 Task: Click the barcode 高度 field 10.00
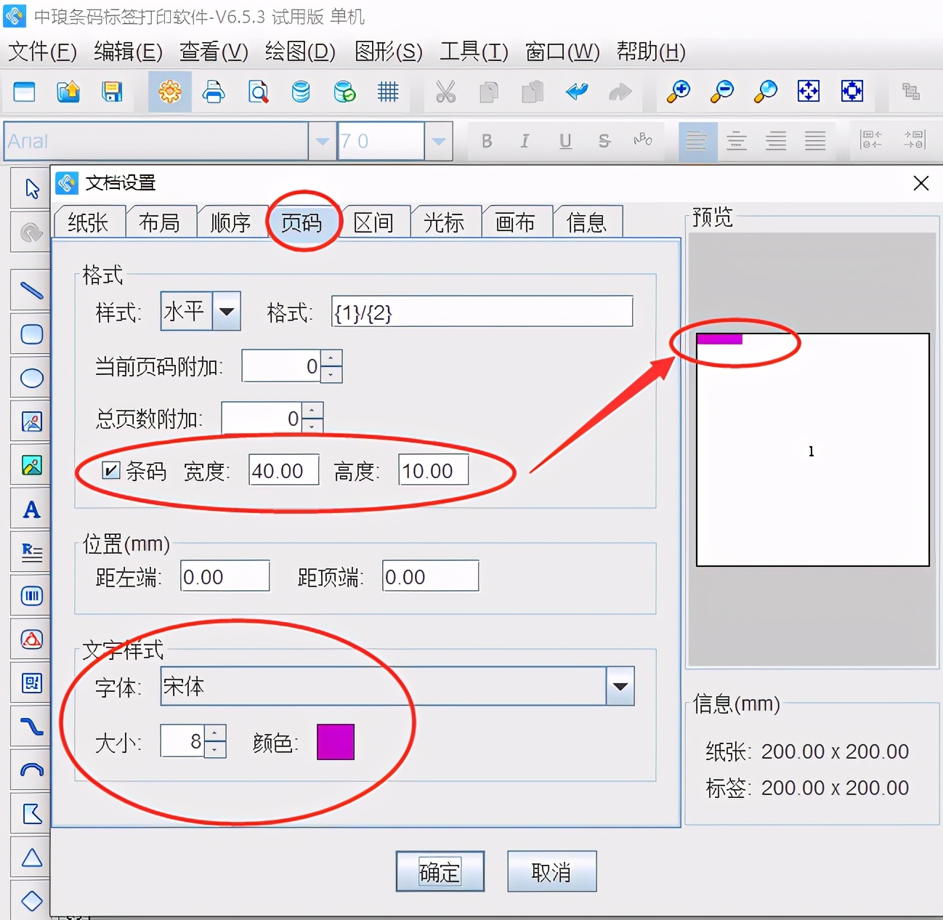pos(434,470)
